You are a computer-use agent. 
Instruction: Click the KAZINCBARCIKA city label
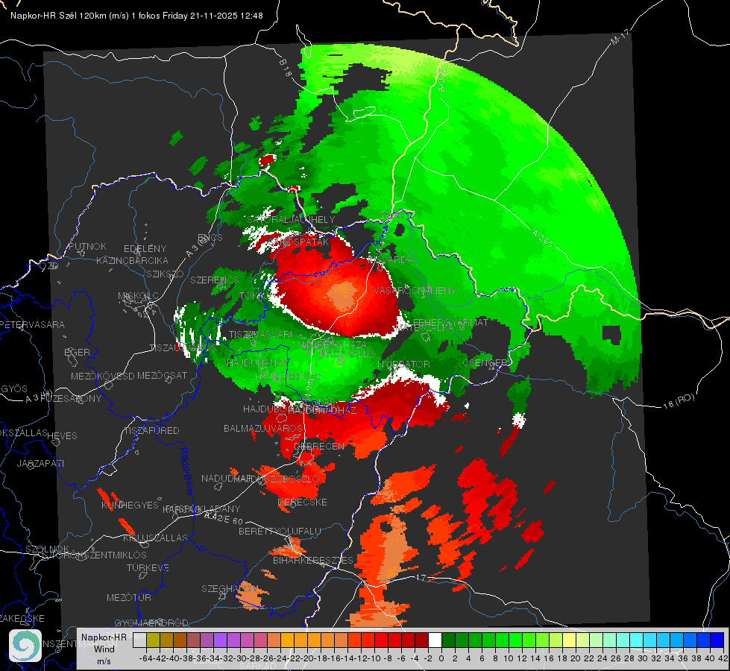[132, 260]
